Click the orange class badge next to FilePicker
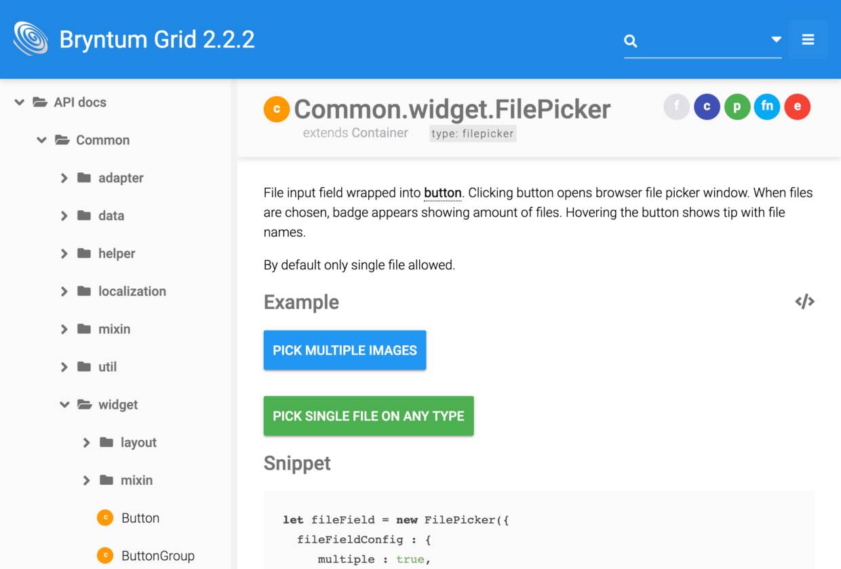The height and width of the screenshot is (569, 841). coord(277,109)
